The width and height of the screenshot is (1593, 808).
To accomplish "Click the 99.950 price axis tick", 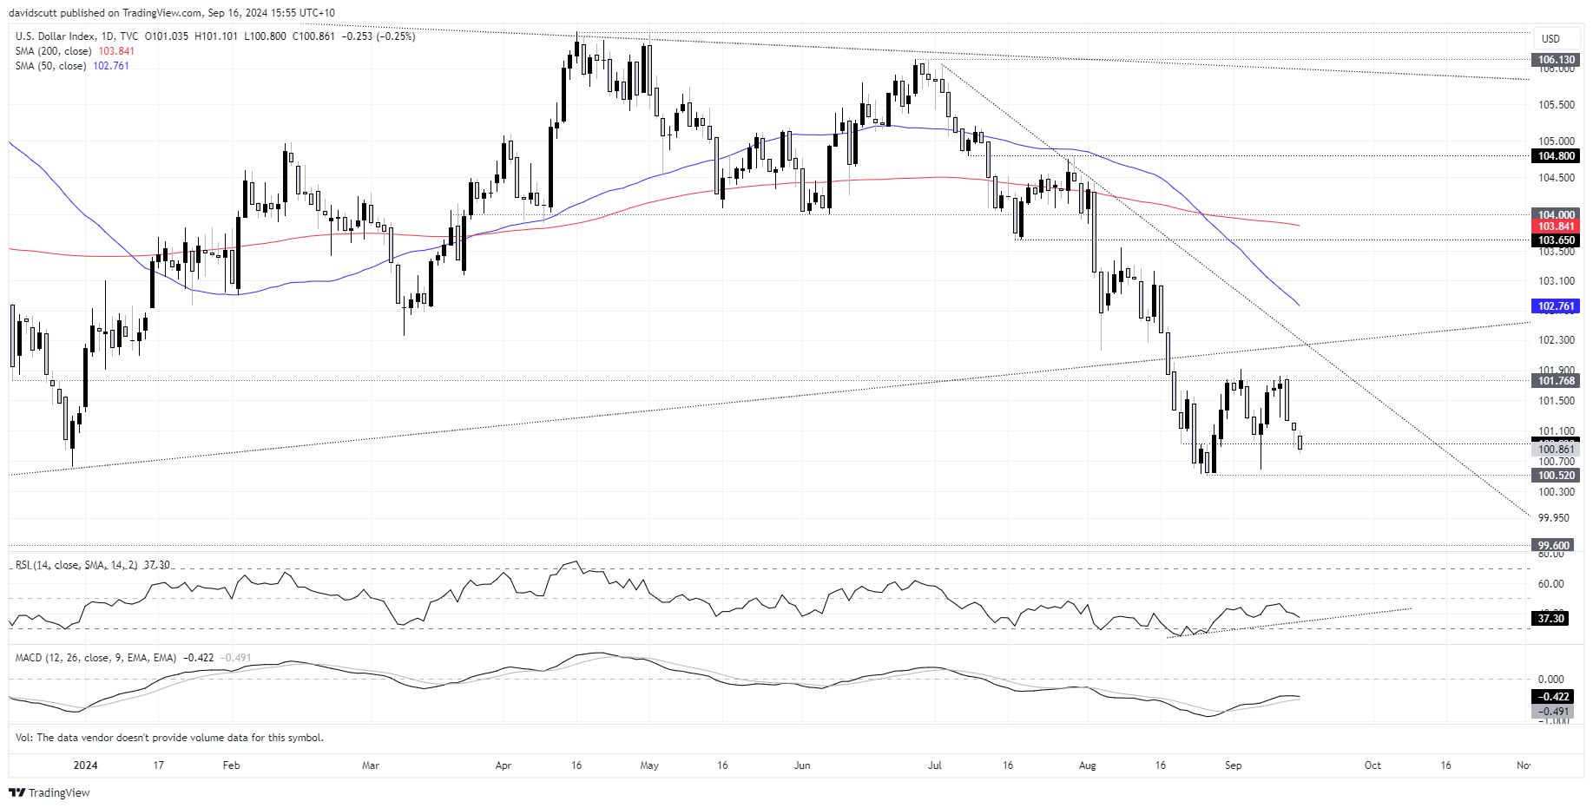I will 1556,518.
